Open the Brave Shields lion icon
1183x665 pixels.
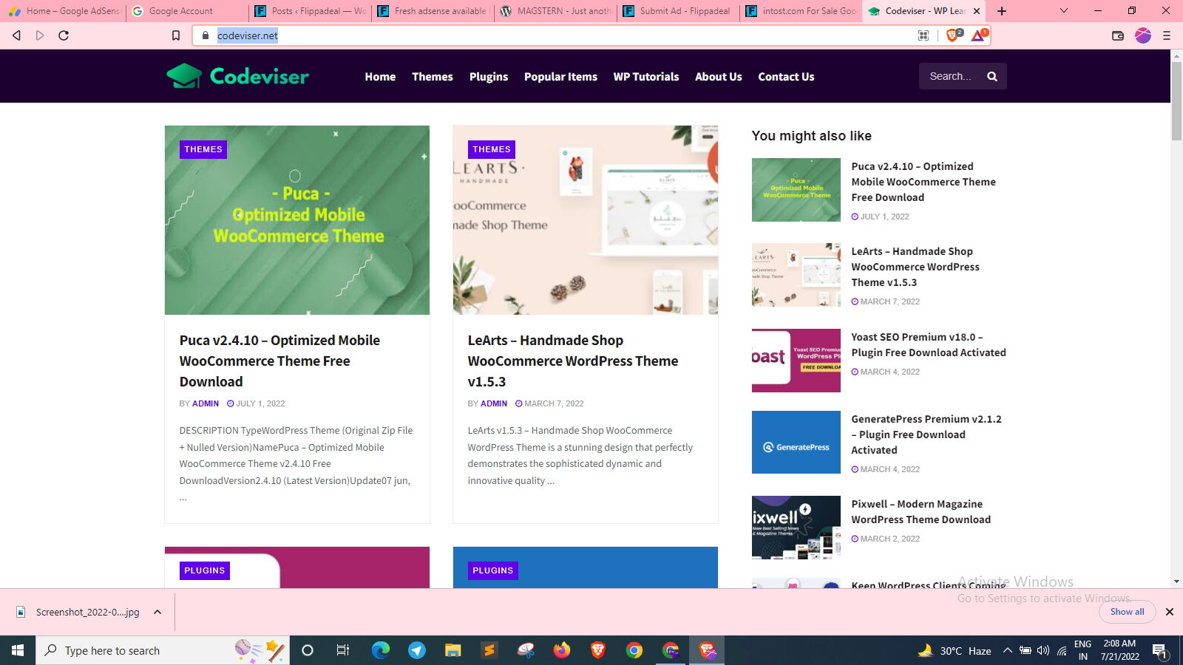(953, 35)
